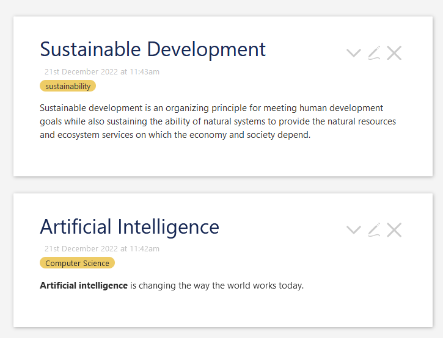This screenshot has width=443, height=338.
Task: Open the Artificial Intelligence title
Action: pos(130,226)
